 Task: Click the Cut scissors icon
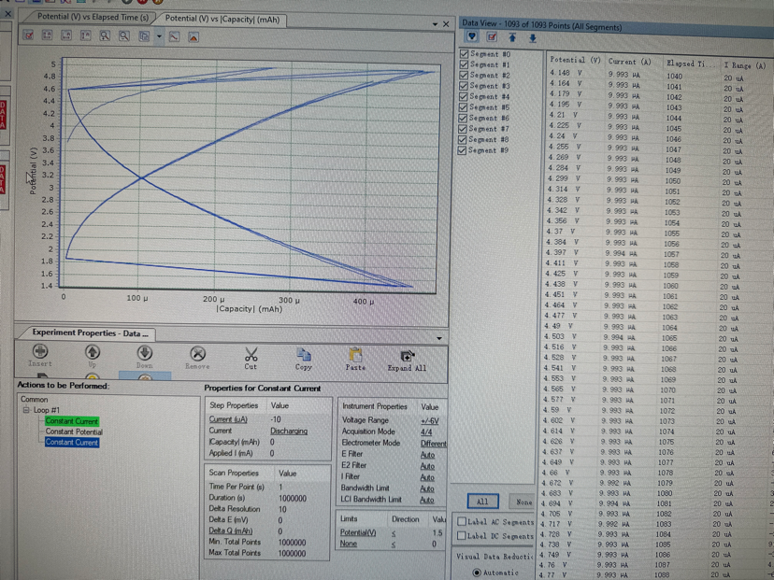point(251,354)
